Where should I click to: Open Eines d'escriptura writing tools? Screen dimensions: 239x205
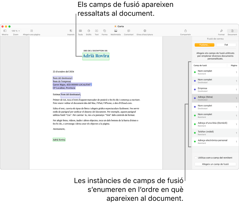(x=145, y=31)
